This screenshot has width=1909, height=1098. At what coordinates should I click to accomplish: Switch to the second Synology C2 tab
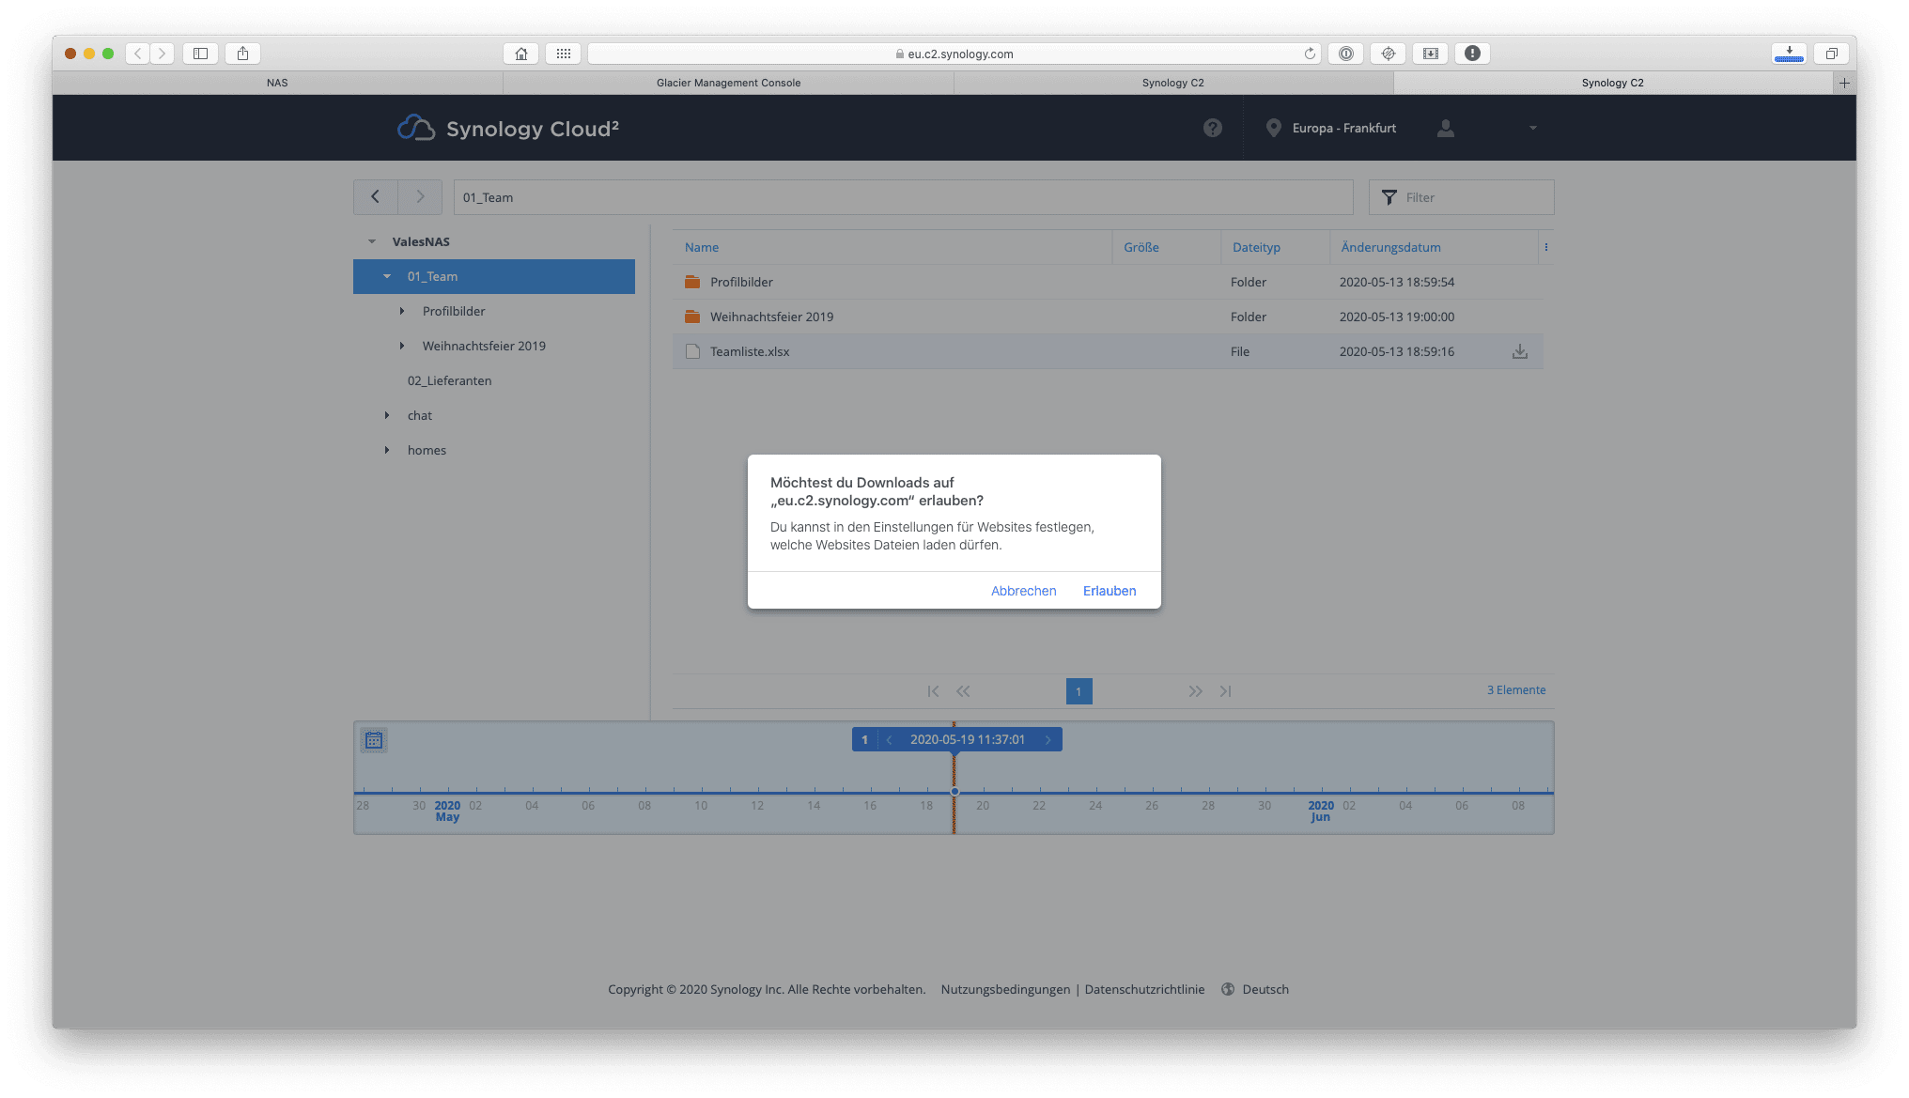(x=1613, y=83)
